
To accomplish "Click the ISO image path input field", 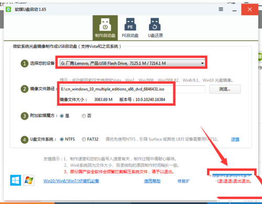I will (x=133, y=89).
